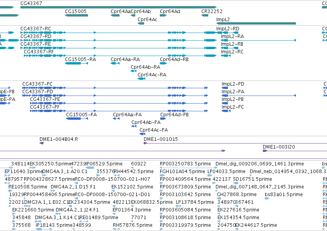Click EST IP06529.5prime
Viewport: 327px width, 231px height.
(x=90, y=168)
